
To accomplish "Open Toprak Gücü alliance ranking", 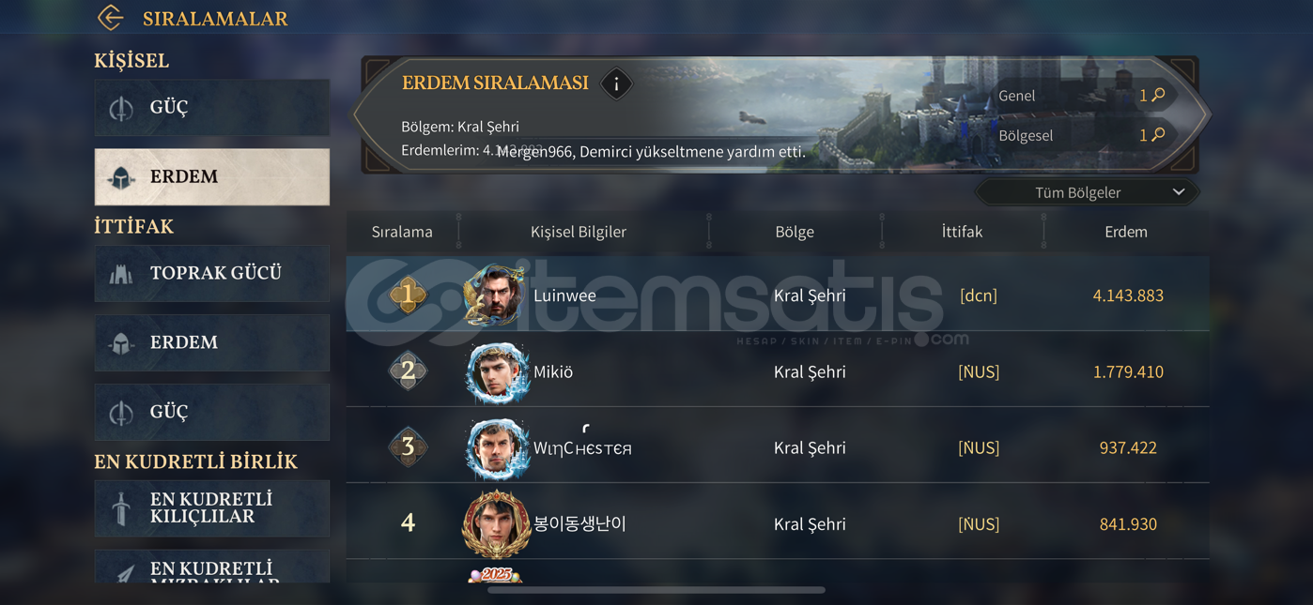I will (x=212, y=273).
